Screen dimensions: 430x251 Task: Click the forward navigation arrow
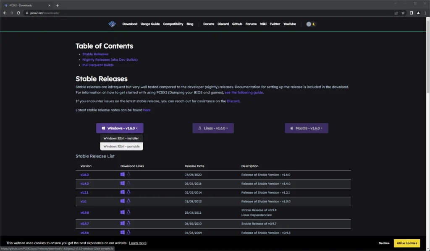point(11,13)
